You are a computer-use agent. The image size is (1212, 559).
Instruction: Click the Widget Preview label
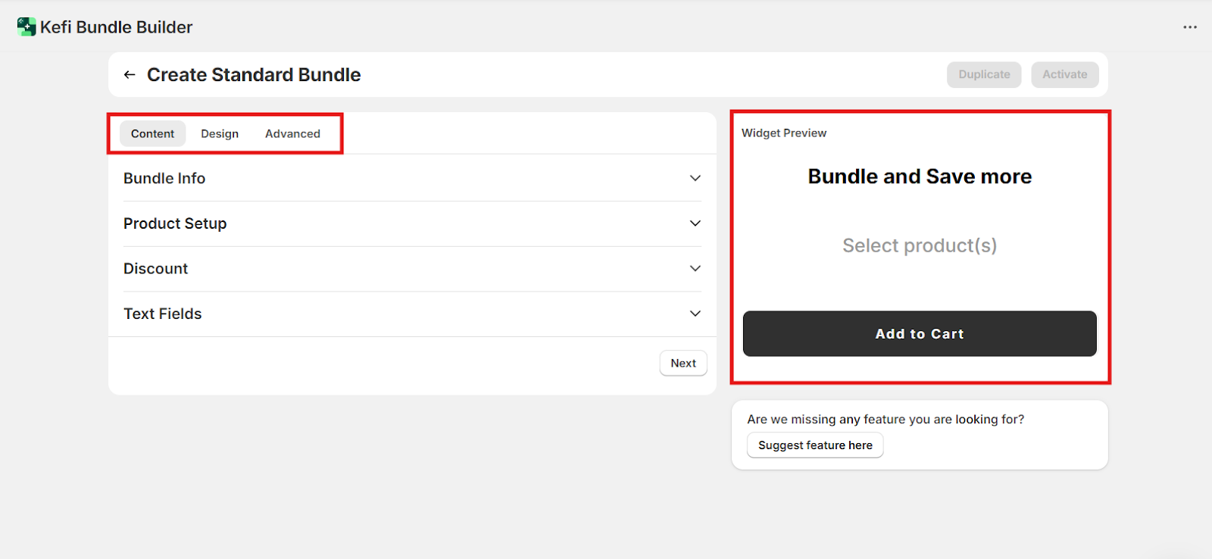pyautogui.click(x=784, y=133)
